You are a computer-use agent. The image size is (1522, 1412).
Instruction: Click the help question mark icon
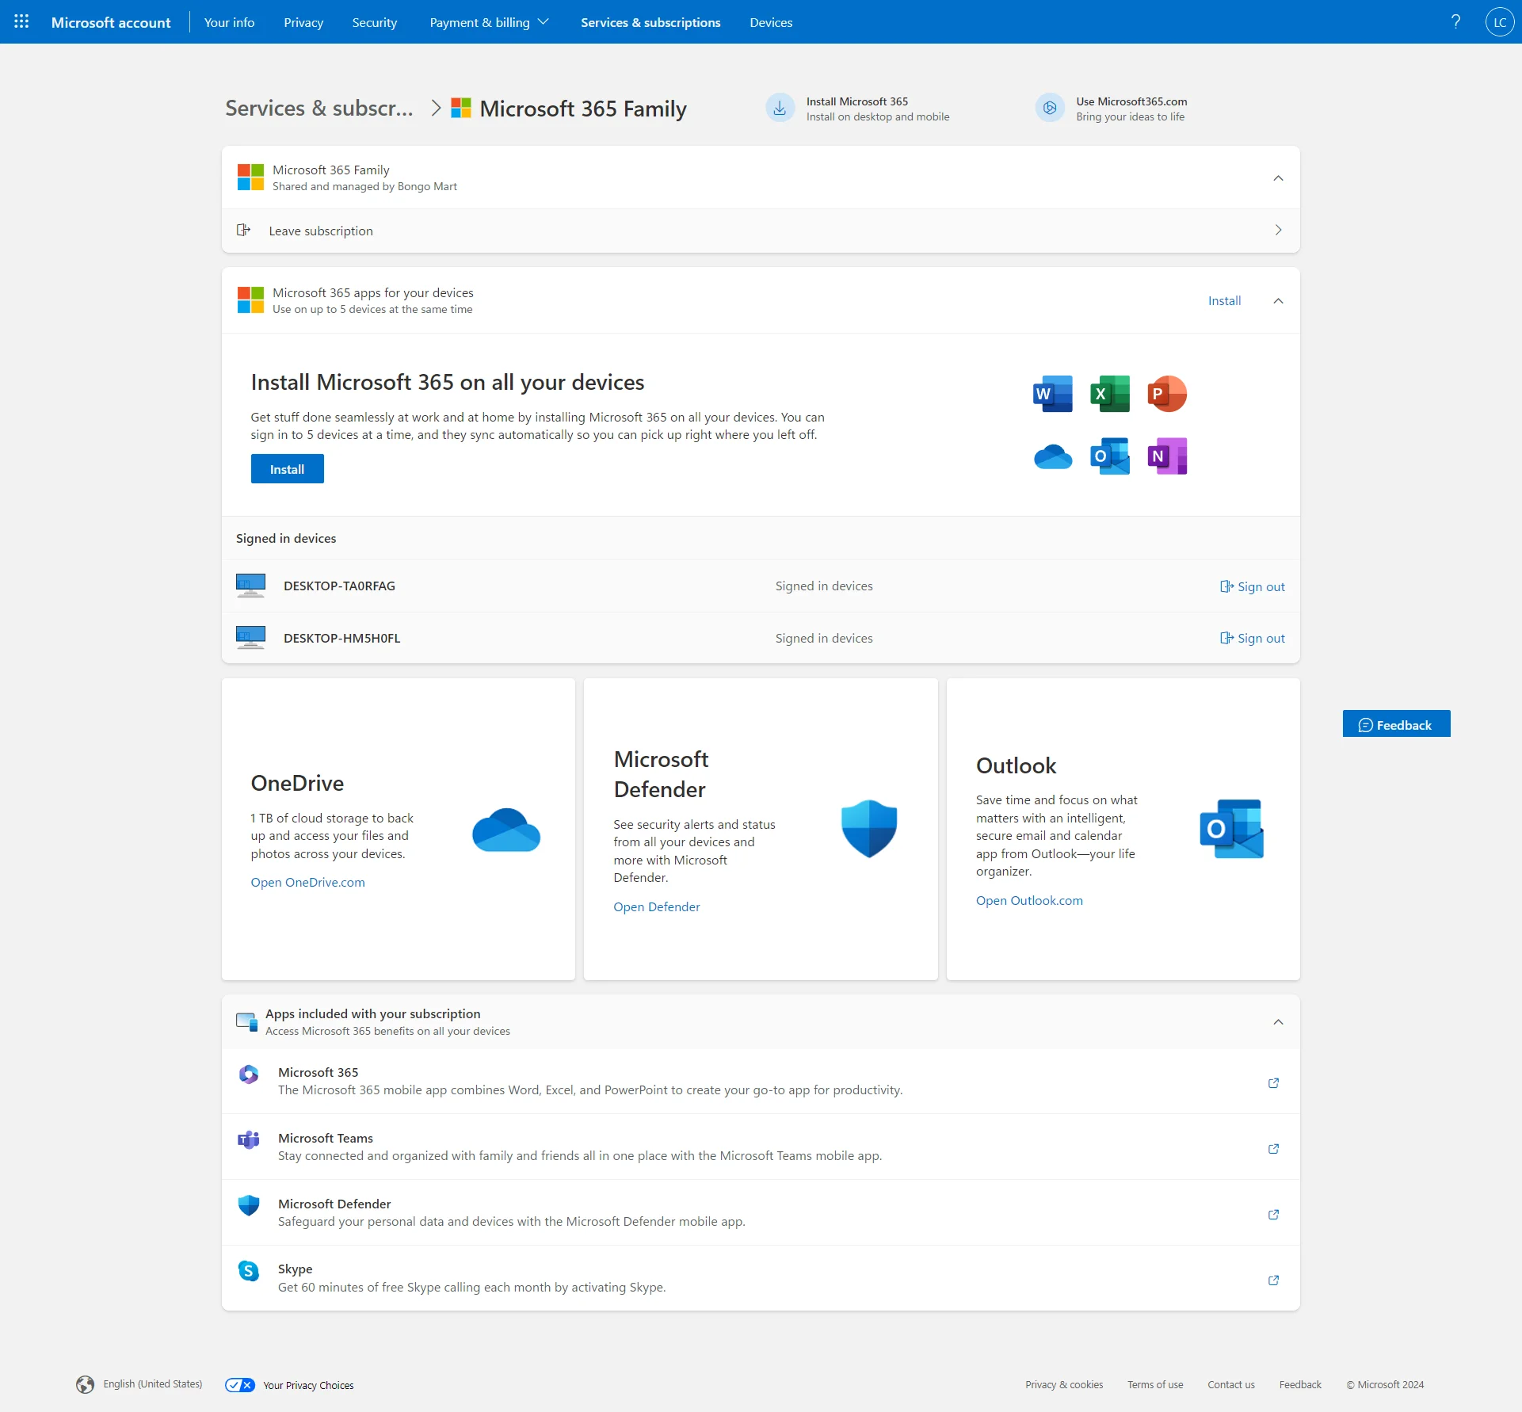pos(1455,21)
